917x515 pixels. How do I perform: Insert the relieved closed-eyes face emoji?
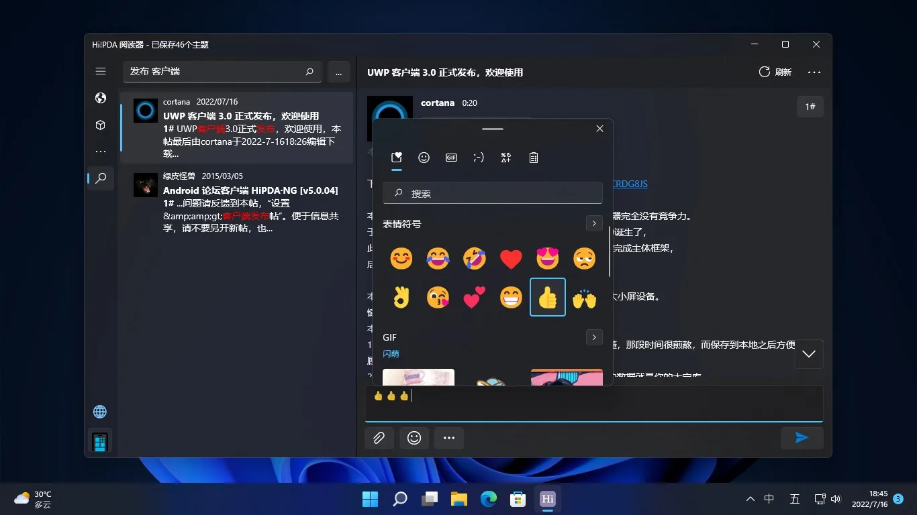coord(585,259)
